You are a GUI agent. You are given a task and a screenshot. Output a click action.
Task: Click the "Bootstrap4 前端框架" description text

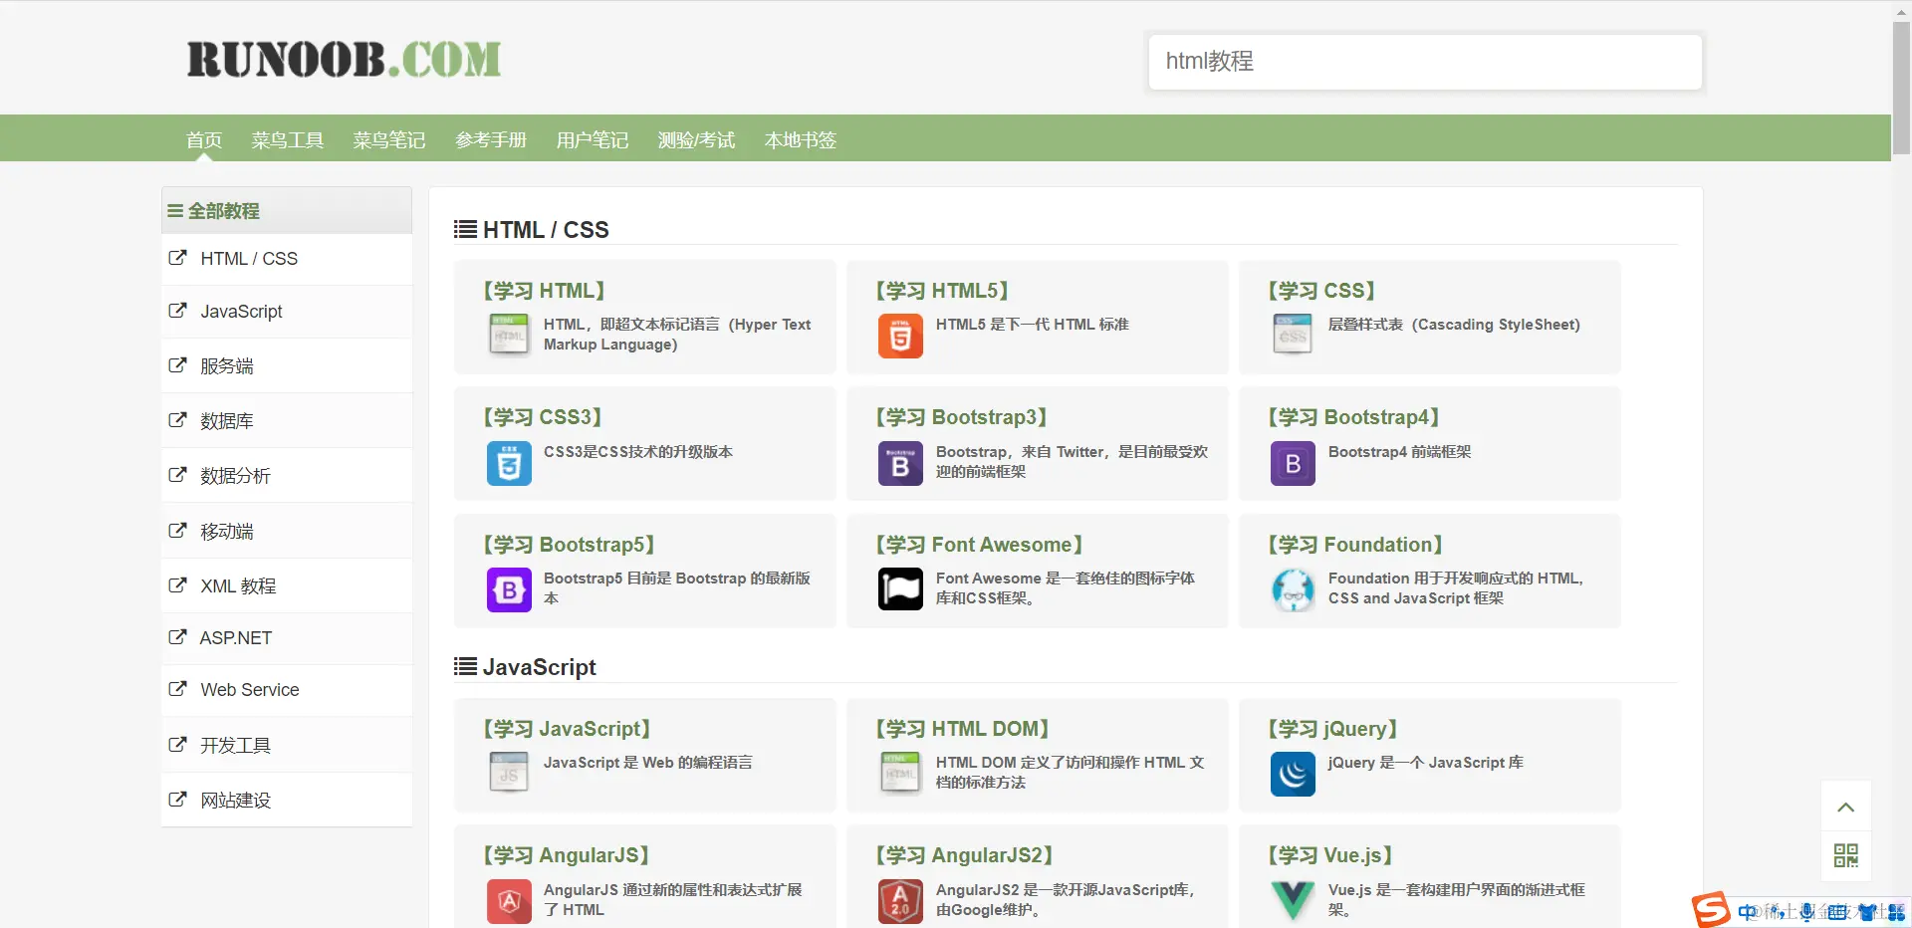1399,452
